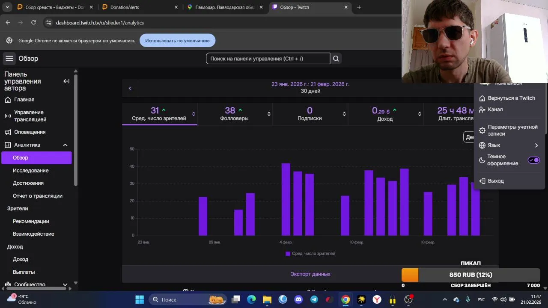
Task: Open a new Chrome tab
Action: [x=359, y=7]
